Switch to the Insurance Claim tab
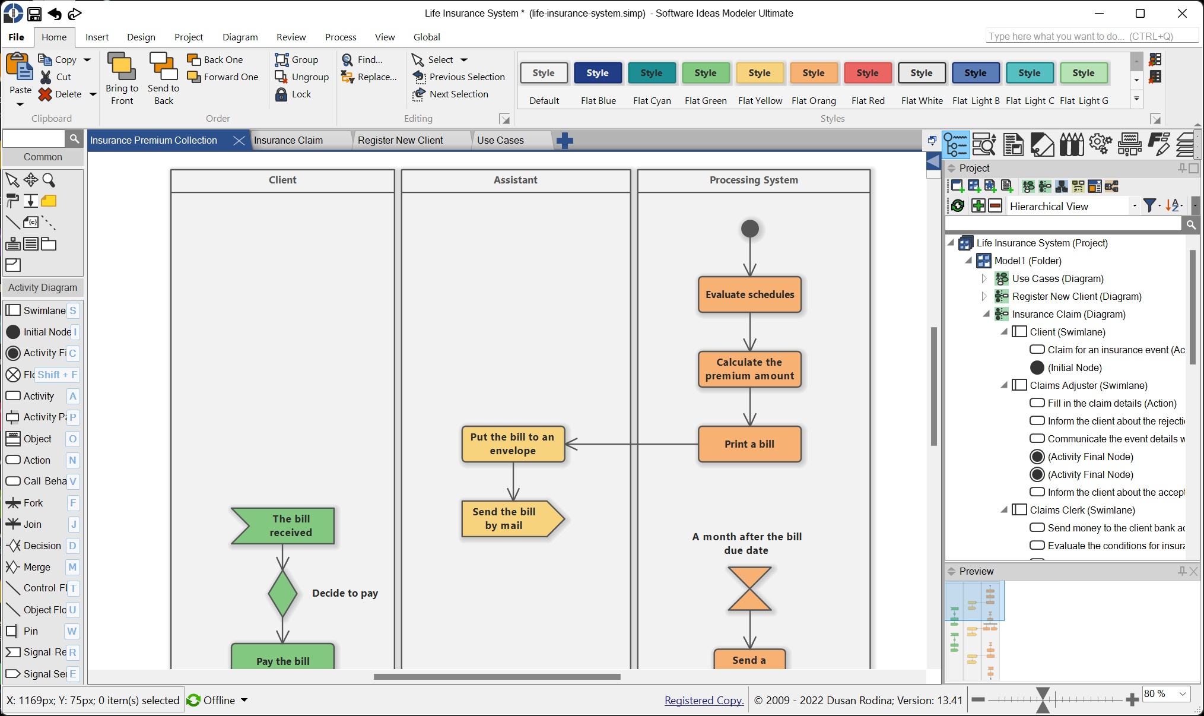This screenshot has height=716, width=1204. pyautogui.click(x=288, y=140)
